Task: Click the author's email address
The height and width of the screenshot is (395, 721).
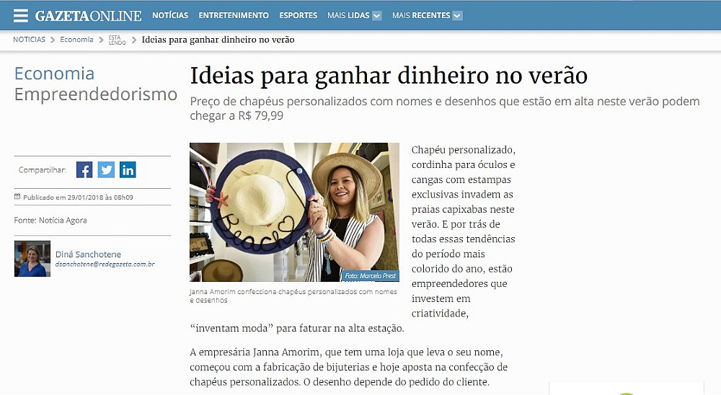Action: tap(105, 265)
